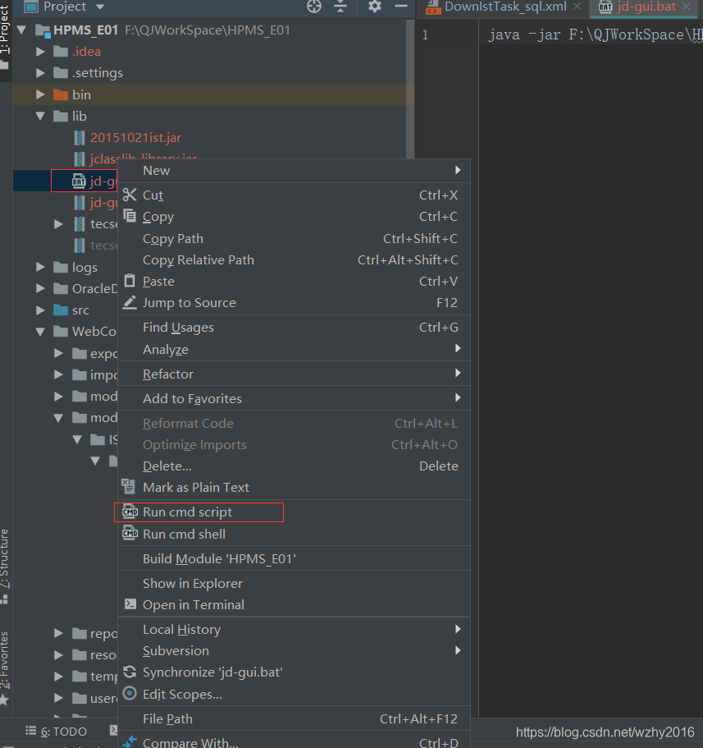Choose Edit Scopes...
Image resolution: width=703 pixels, height=748 pixels.
(x=294, y=695)
